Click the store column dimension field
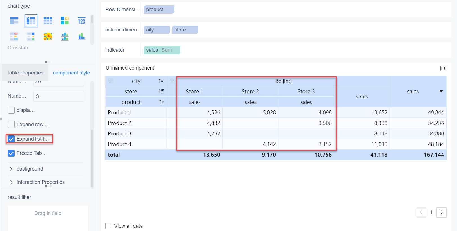The width and height of the screenshot is (457, 231). point(185,30)
